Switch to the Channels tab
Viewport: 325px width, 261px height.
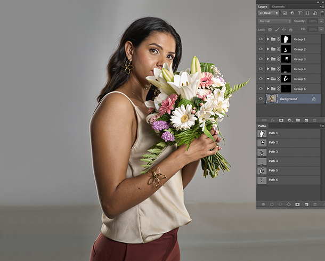(278, 6)
